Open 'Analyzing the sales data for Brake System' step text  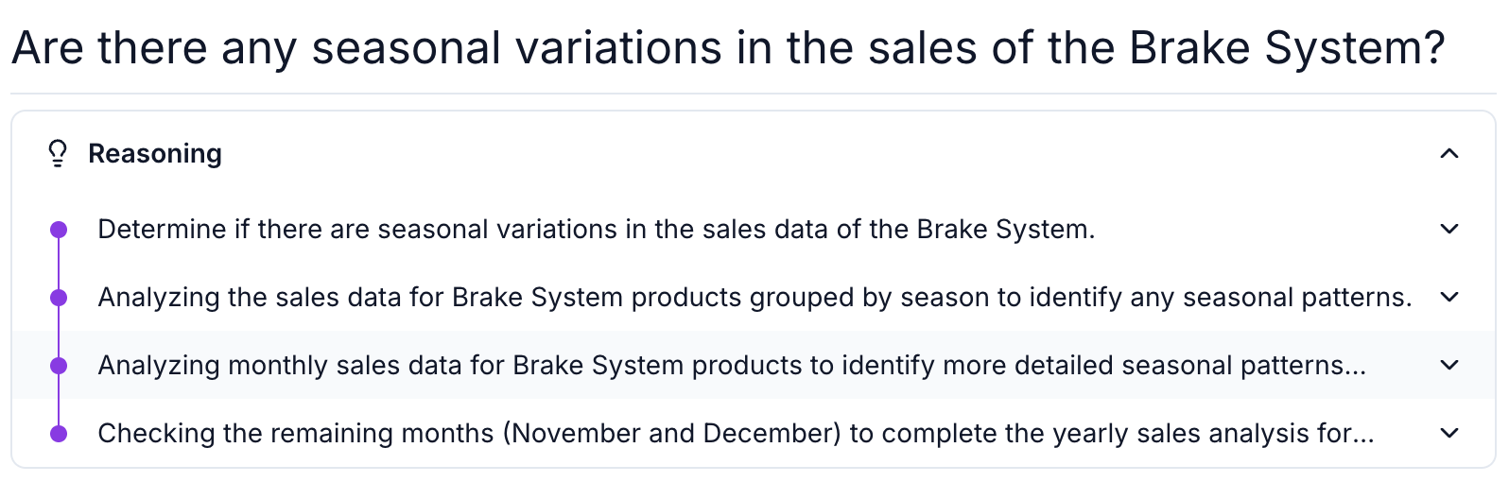click(x=754, y=297)
